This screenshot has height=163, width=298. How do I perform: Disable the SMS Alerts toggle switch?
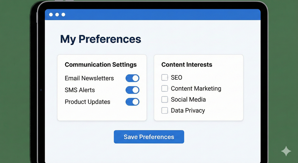[x=132, y=90]
